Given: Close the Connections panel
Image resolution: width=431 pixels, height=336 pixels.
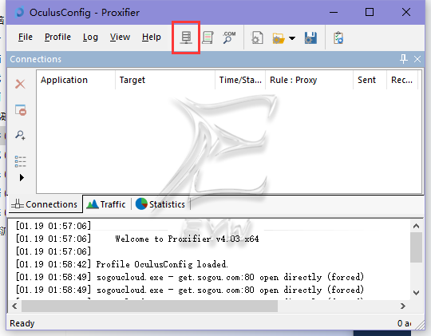Looking at the screenshot, I should (417, 59).
